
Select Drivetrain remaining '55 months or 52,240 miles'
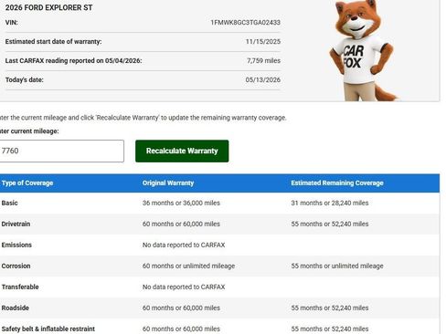[330, 224]
